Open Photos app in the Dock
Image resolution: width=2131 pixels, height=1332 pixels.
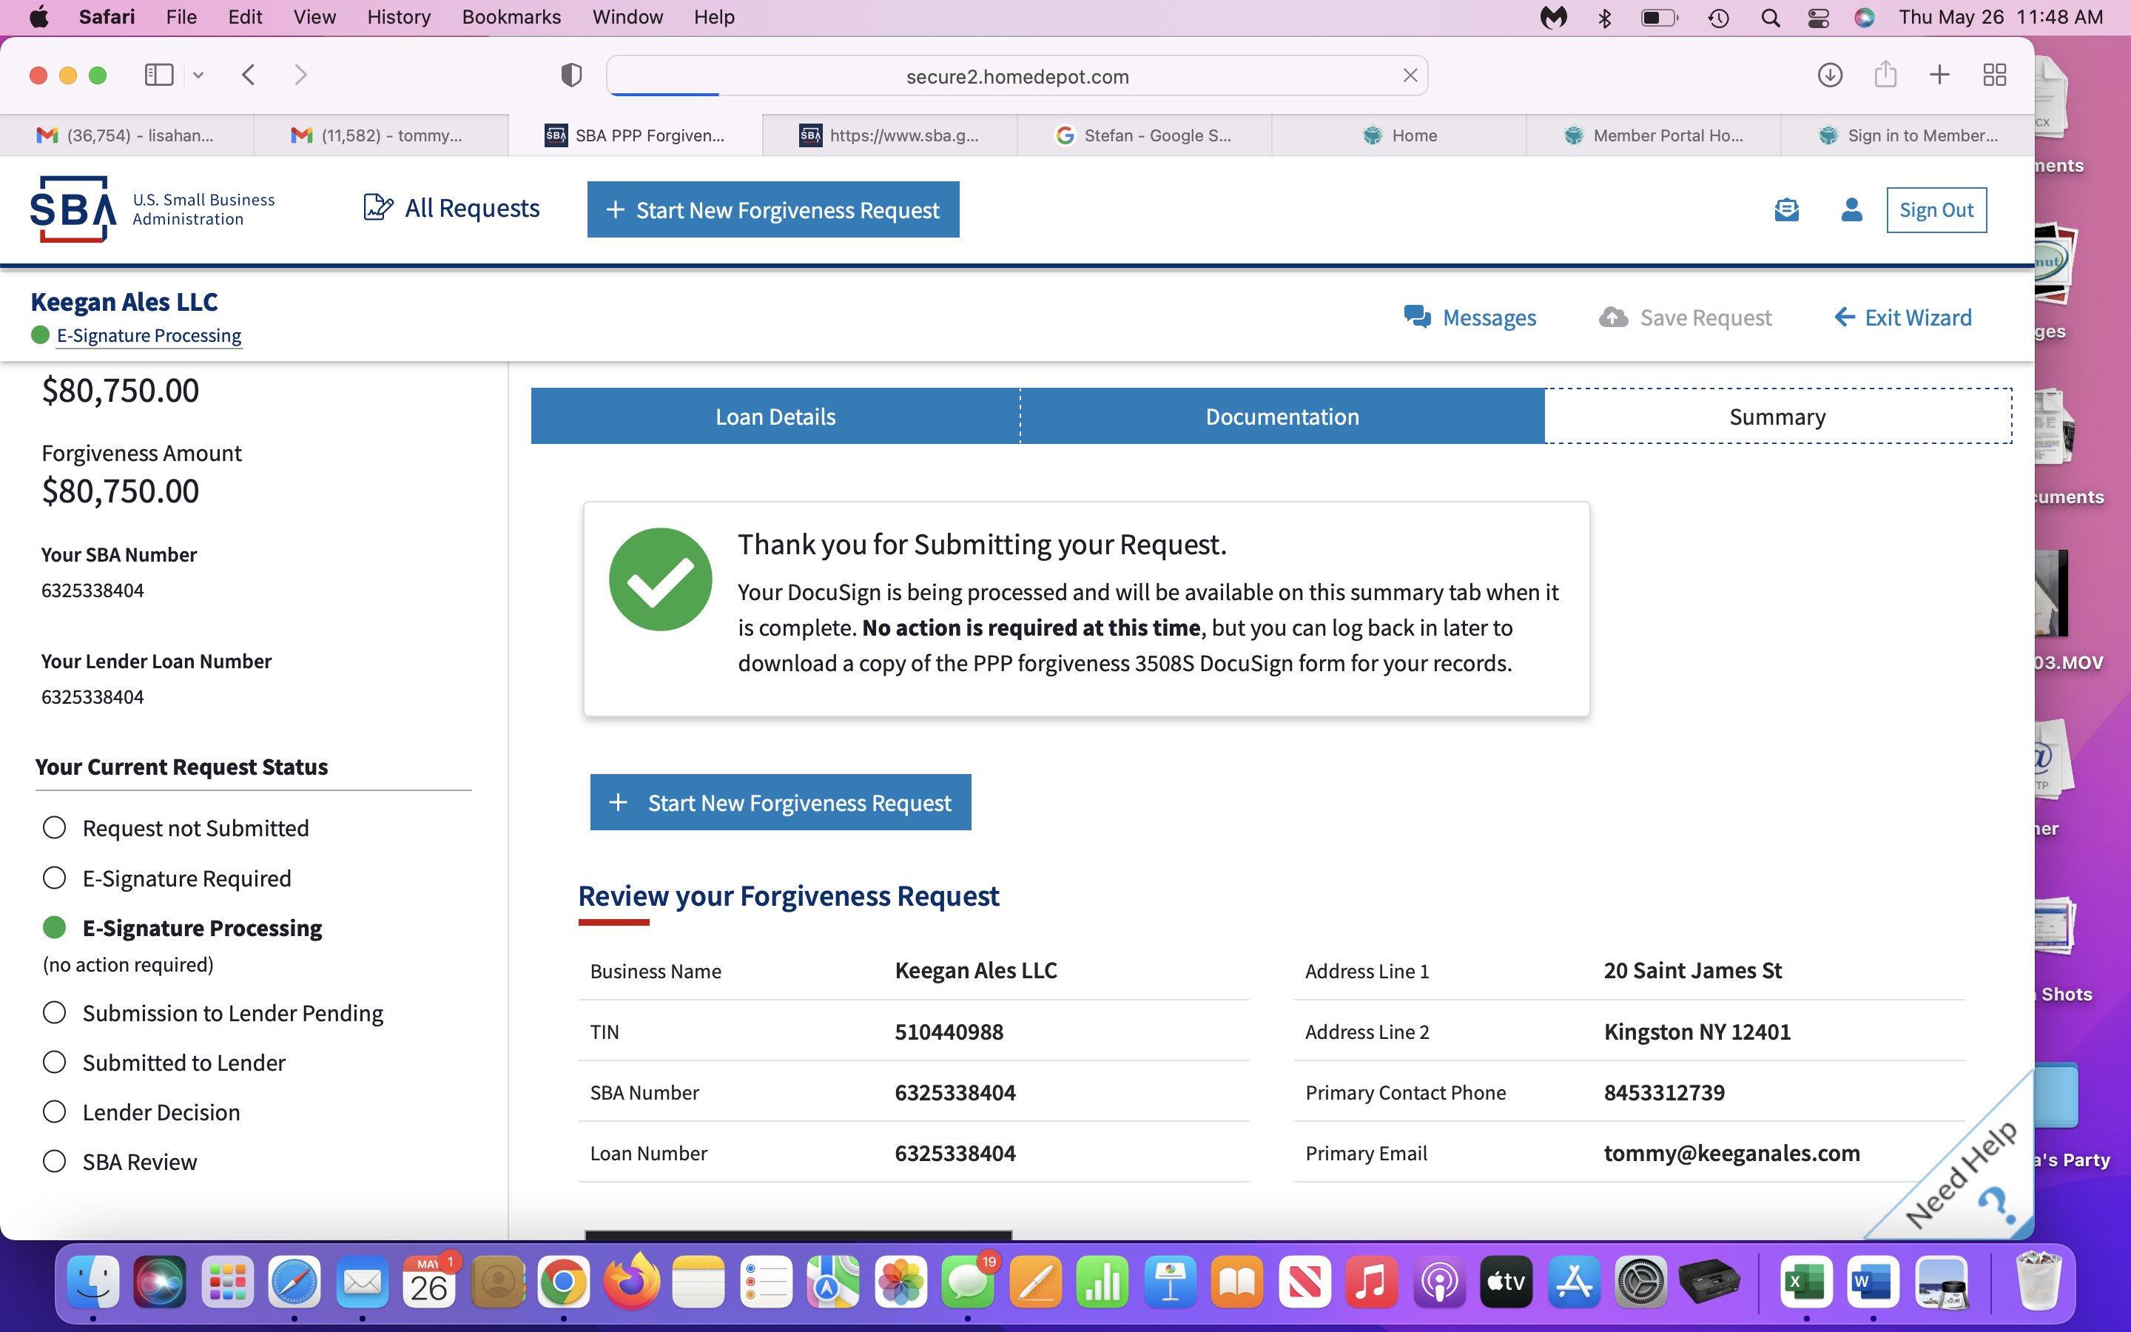point(900,1282)
